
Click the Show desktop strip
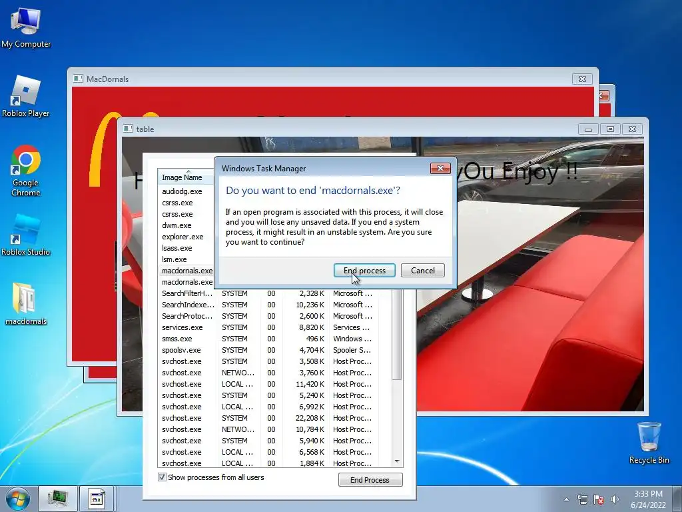click(x=677, y=499)
